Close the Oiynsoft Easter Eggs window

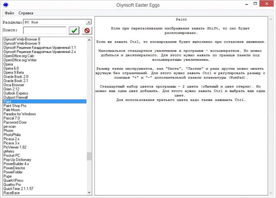(267, 4)
